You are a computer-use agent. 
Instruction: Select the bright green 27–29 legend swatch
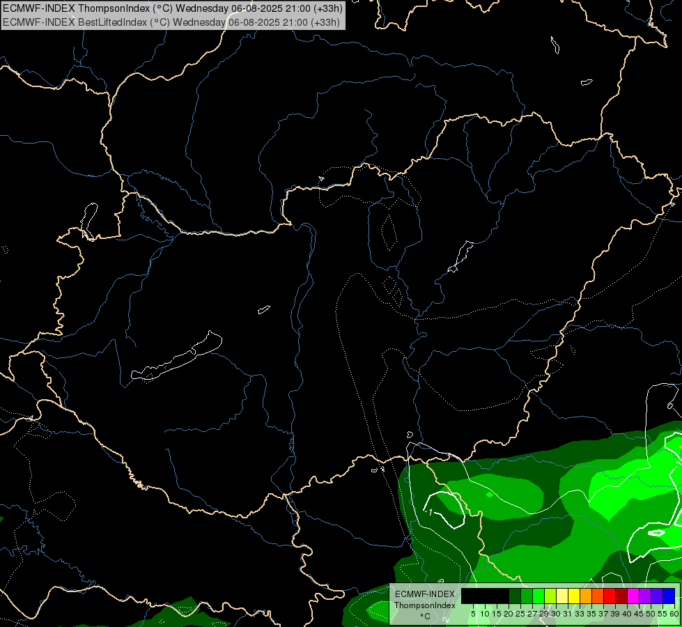coord(538,596)
